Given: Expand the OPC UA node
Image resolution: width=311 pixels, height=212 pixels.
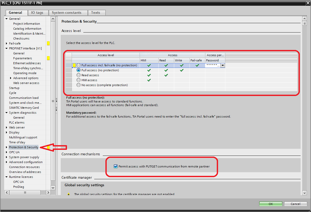Looking at the screenshot, I should (x=6, y=152).
